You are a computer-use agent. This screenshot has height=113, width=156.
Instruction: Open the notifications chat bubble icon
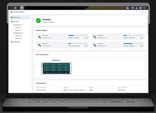tap(133, 8)
